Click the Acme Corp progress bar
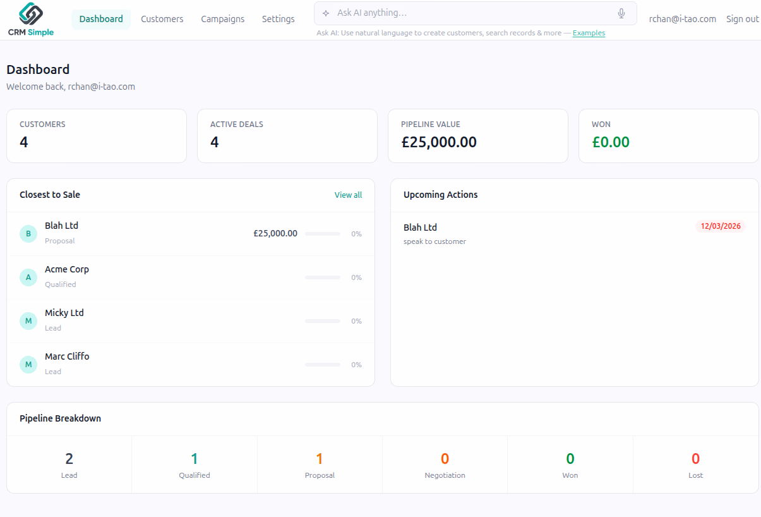The image size is (761, 517). (323, 277)
